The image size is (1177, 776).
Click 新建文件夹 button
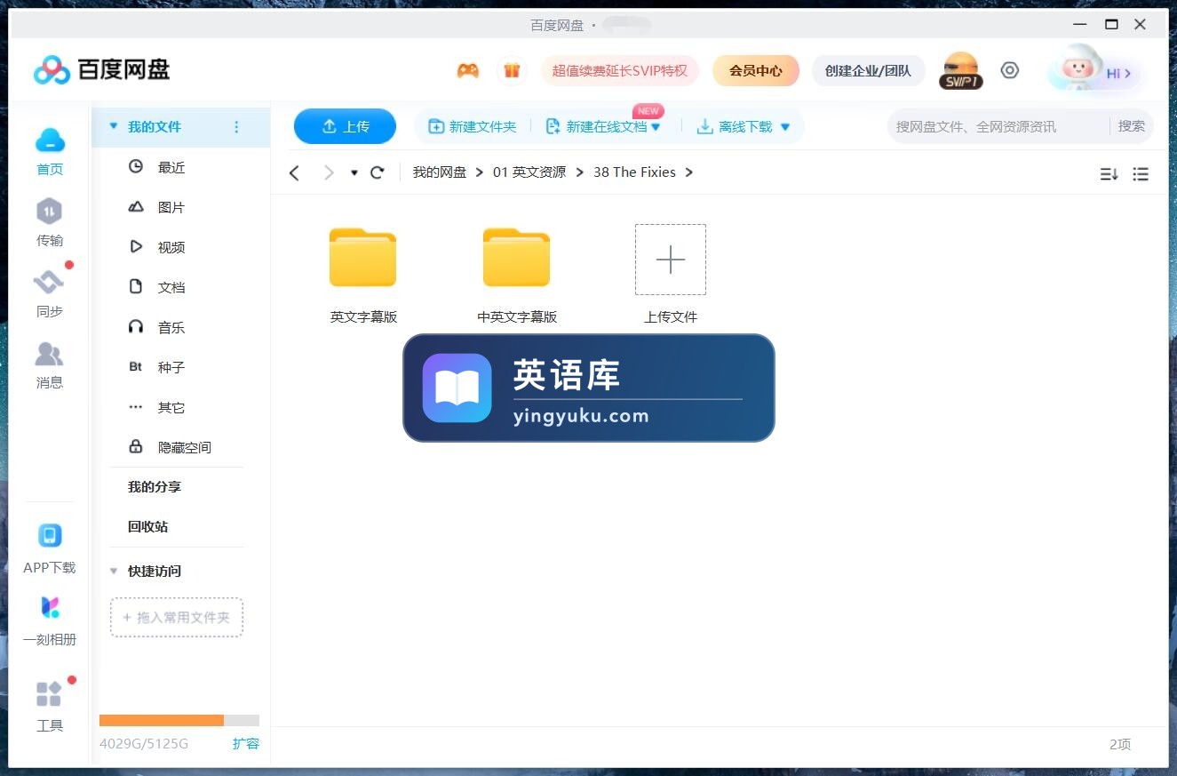pos(473,126)
